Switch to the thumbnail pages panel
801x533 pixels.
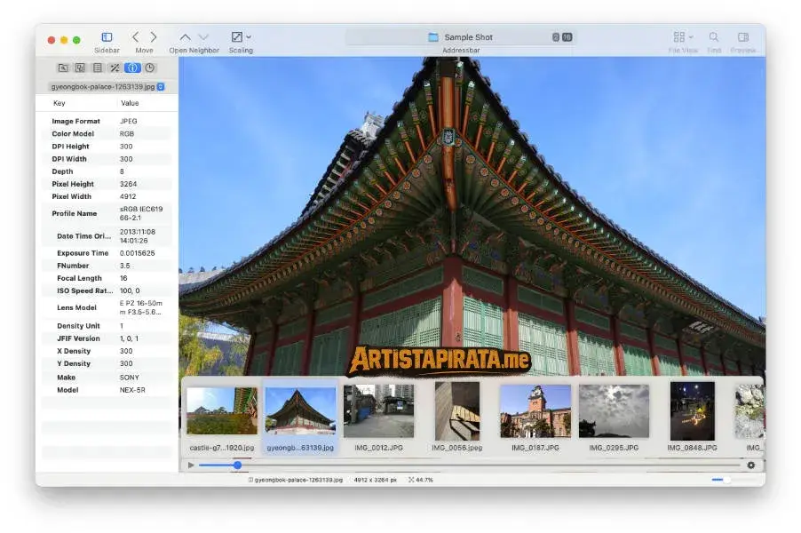click(80, 68)
